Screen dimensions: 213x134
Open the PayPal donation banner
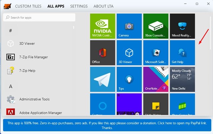(107, 125)
